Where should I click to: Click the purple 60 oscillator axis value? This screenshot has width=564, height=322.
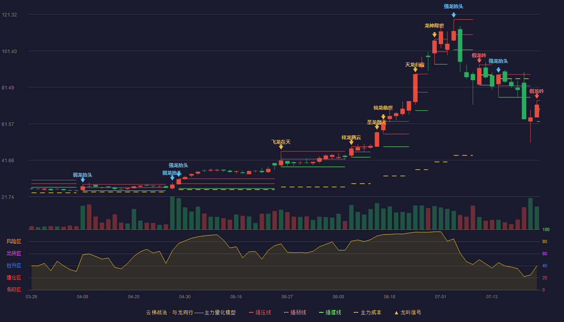[545, 254]
